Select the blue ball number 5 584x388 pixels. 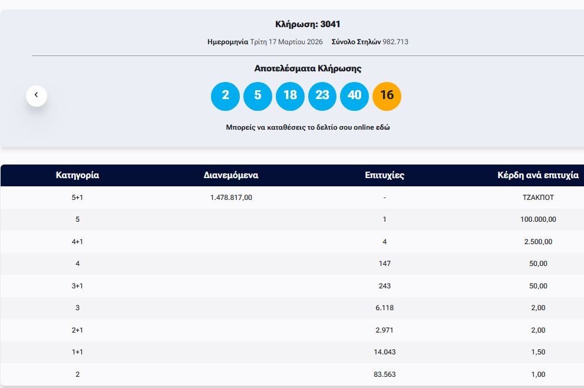tap(258, 96)
